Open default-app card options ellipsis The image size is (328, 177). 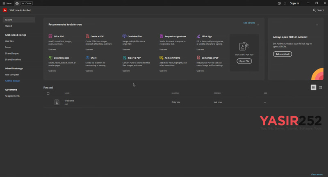click(317, 25)
